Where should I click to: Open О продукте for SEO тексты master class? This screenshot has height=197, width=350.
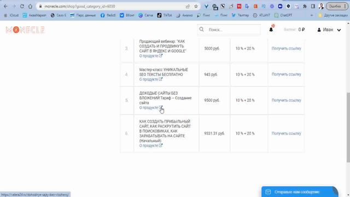coord(151,79)
